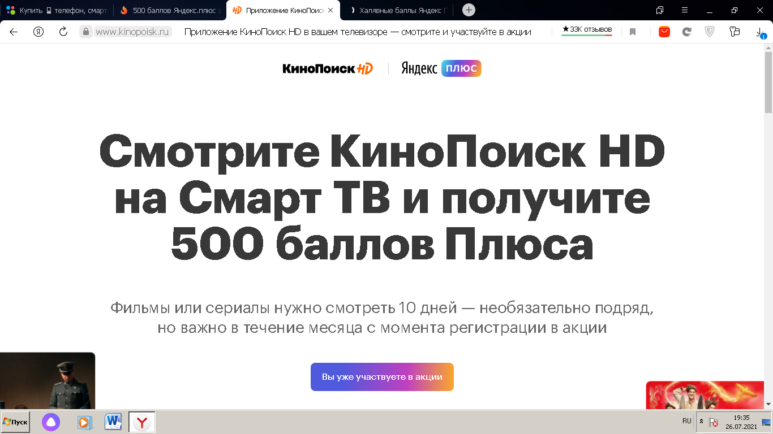773x434 pixels.
Task: Open the red shopping bag extension
Action: [664, 32]
